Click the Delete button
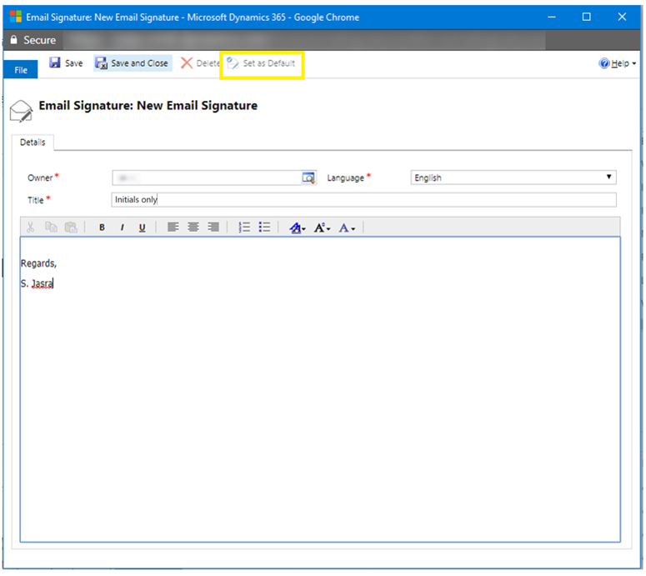 [x=200, y=63]
